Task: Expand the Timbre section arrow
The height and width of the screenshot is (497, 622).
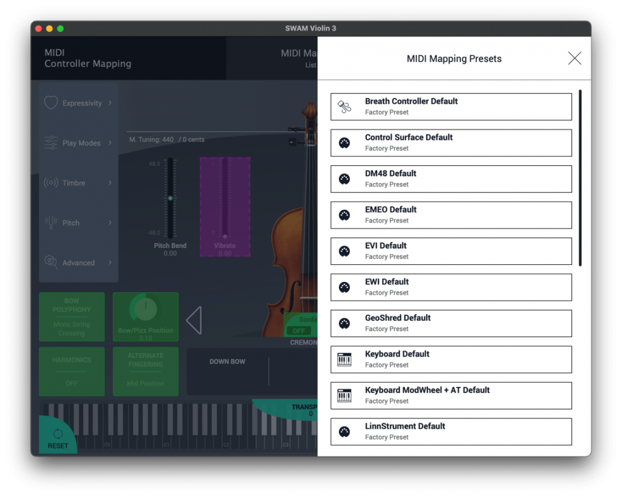Action: pyautogui.click(x=110, y=183)
